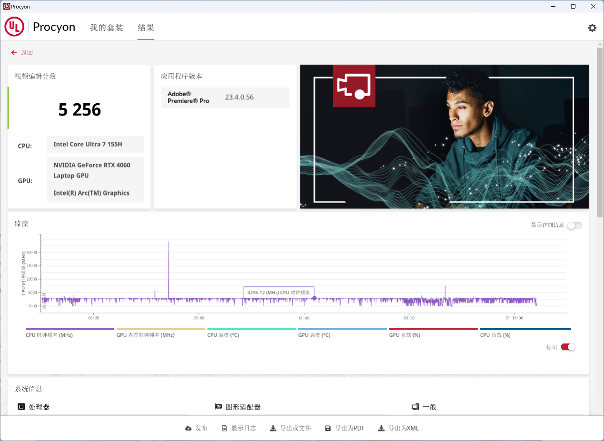Click the download icon beside 导出为XML
The image size is (604, 441).
point(381,428)
